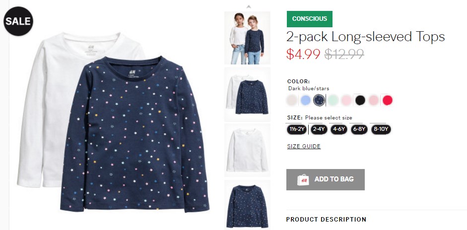Open the SIZE GUIDE link
467x230 pixels.
point(304,146)
